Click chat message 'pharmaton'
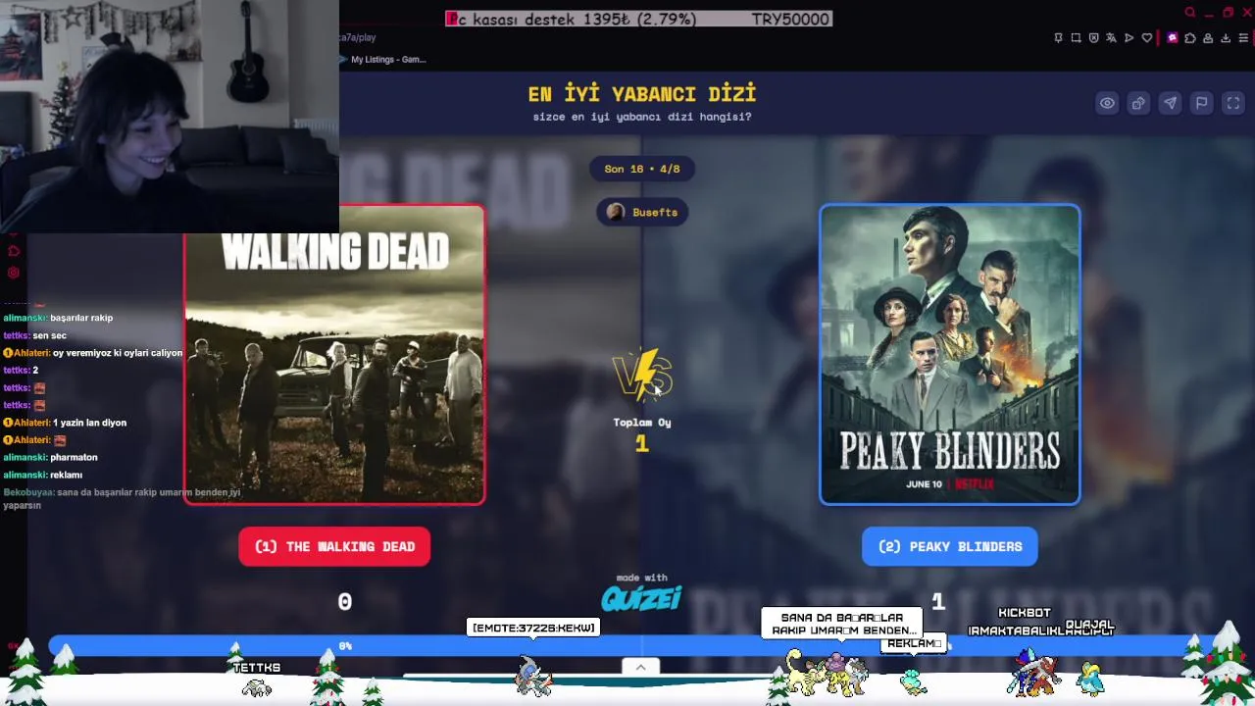 (74, 457)
